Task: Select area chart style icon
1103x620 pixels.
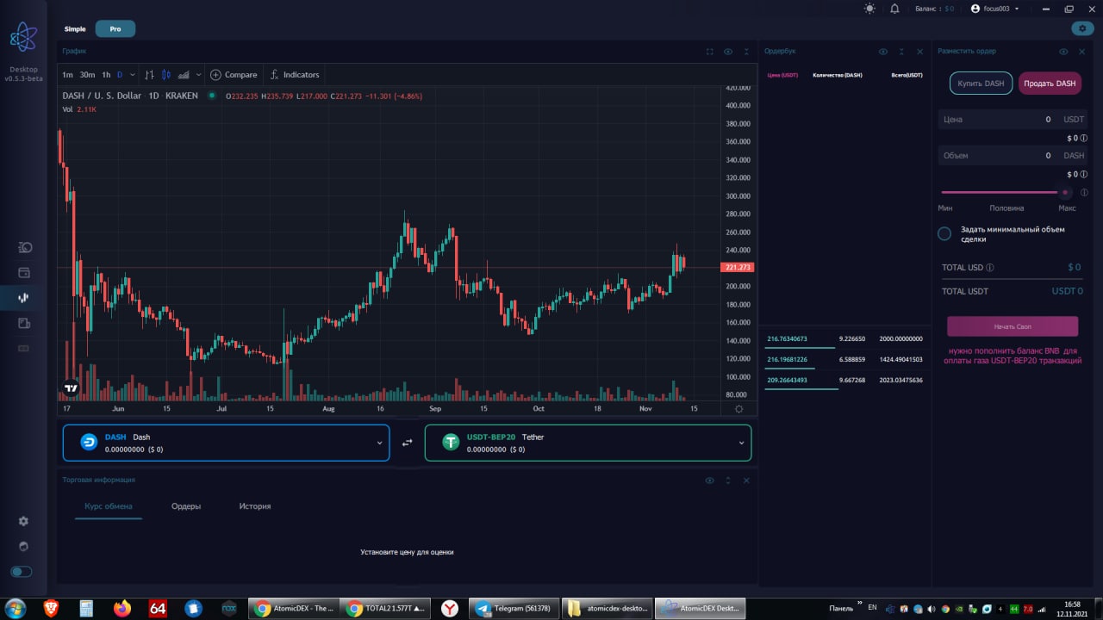Action: [184, 75]
